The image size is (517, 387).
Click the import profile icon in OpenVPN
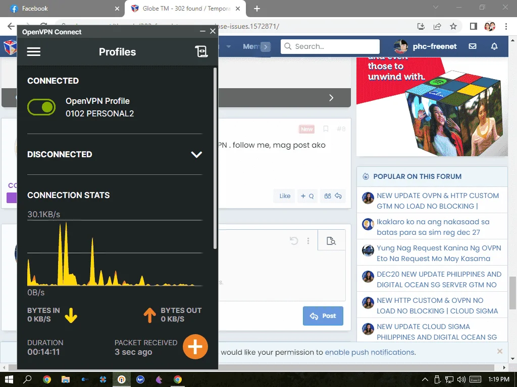(x=201, y=52)
